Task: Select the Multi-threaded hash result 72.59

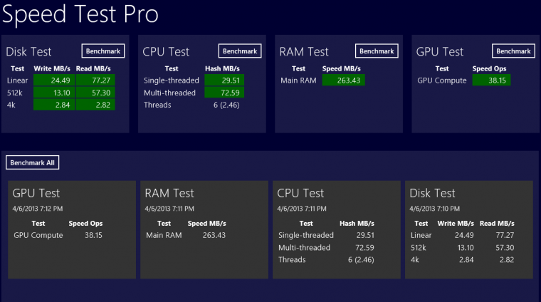Action: 224,93
